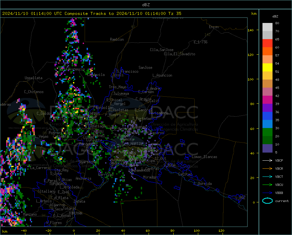Click the 'TUNUYAN' map label
The image size is (292, 235).
[75, 213]
